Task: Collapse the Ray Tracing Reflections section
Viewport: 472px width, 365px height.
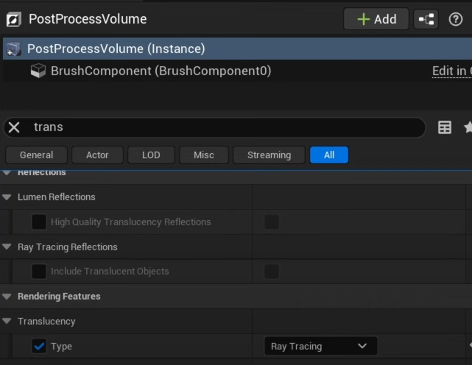Action: coord(7,247)
